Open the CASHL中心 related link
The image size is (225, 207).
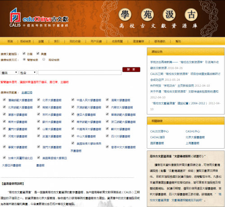pyautogui.click(x=193, y=132)
